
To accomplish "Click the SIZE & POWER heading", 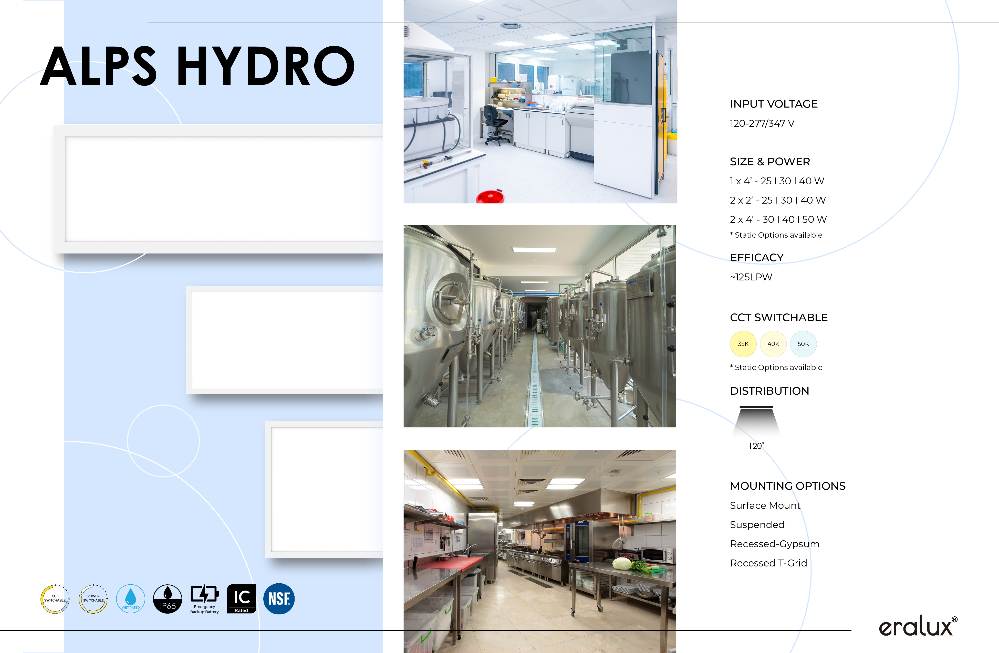I will tap(770, 162).
